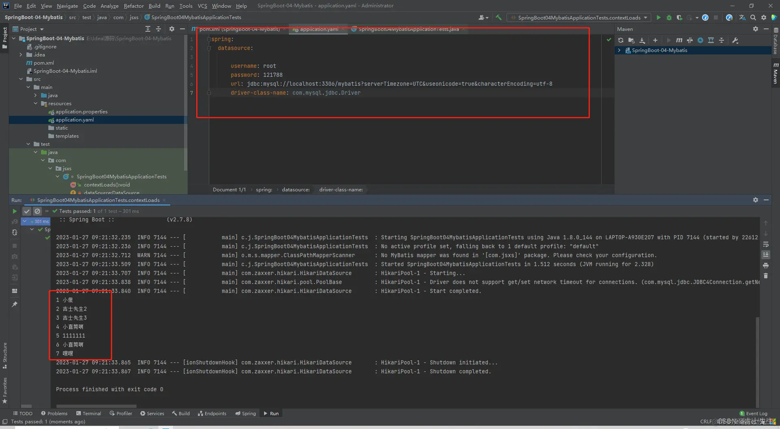
Task: Generate sources and update Maven folders
Action: [631, 40]
